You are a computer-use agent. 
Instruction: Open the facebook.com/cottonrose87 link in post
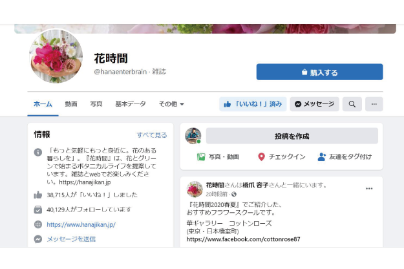pyautogui.click(x=243, y=239)
